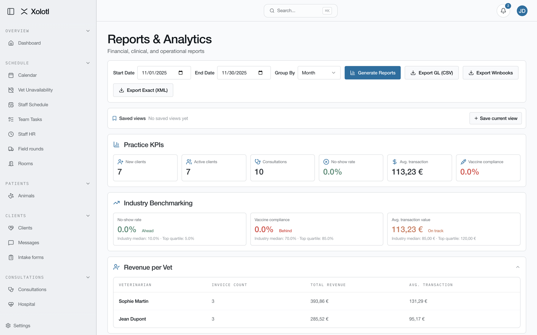
Task: Open the notifications bell
Action: 503,11
